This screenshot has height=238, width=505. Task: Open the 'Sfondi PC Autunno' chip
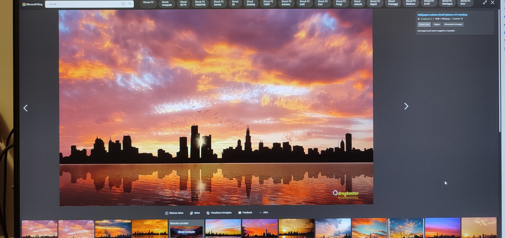pos(286,3)
